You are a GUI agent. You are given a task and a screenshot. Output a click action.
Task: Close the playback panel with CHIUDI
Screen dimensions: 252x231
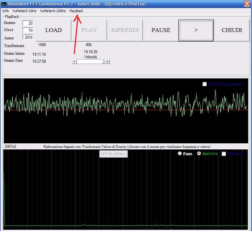point(232,30)
